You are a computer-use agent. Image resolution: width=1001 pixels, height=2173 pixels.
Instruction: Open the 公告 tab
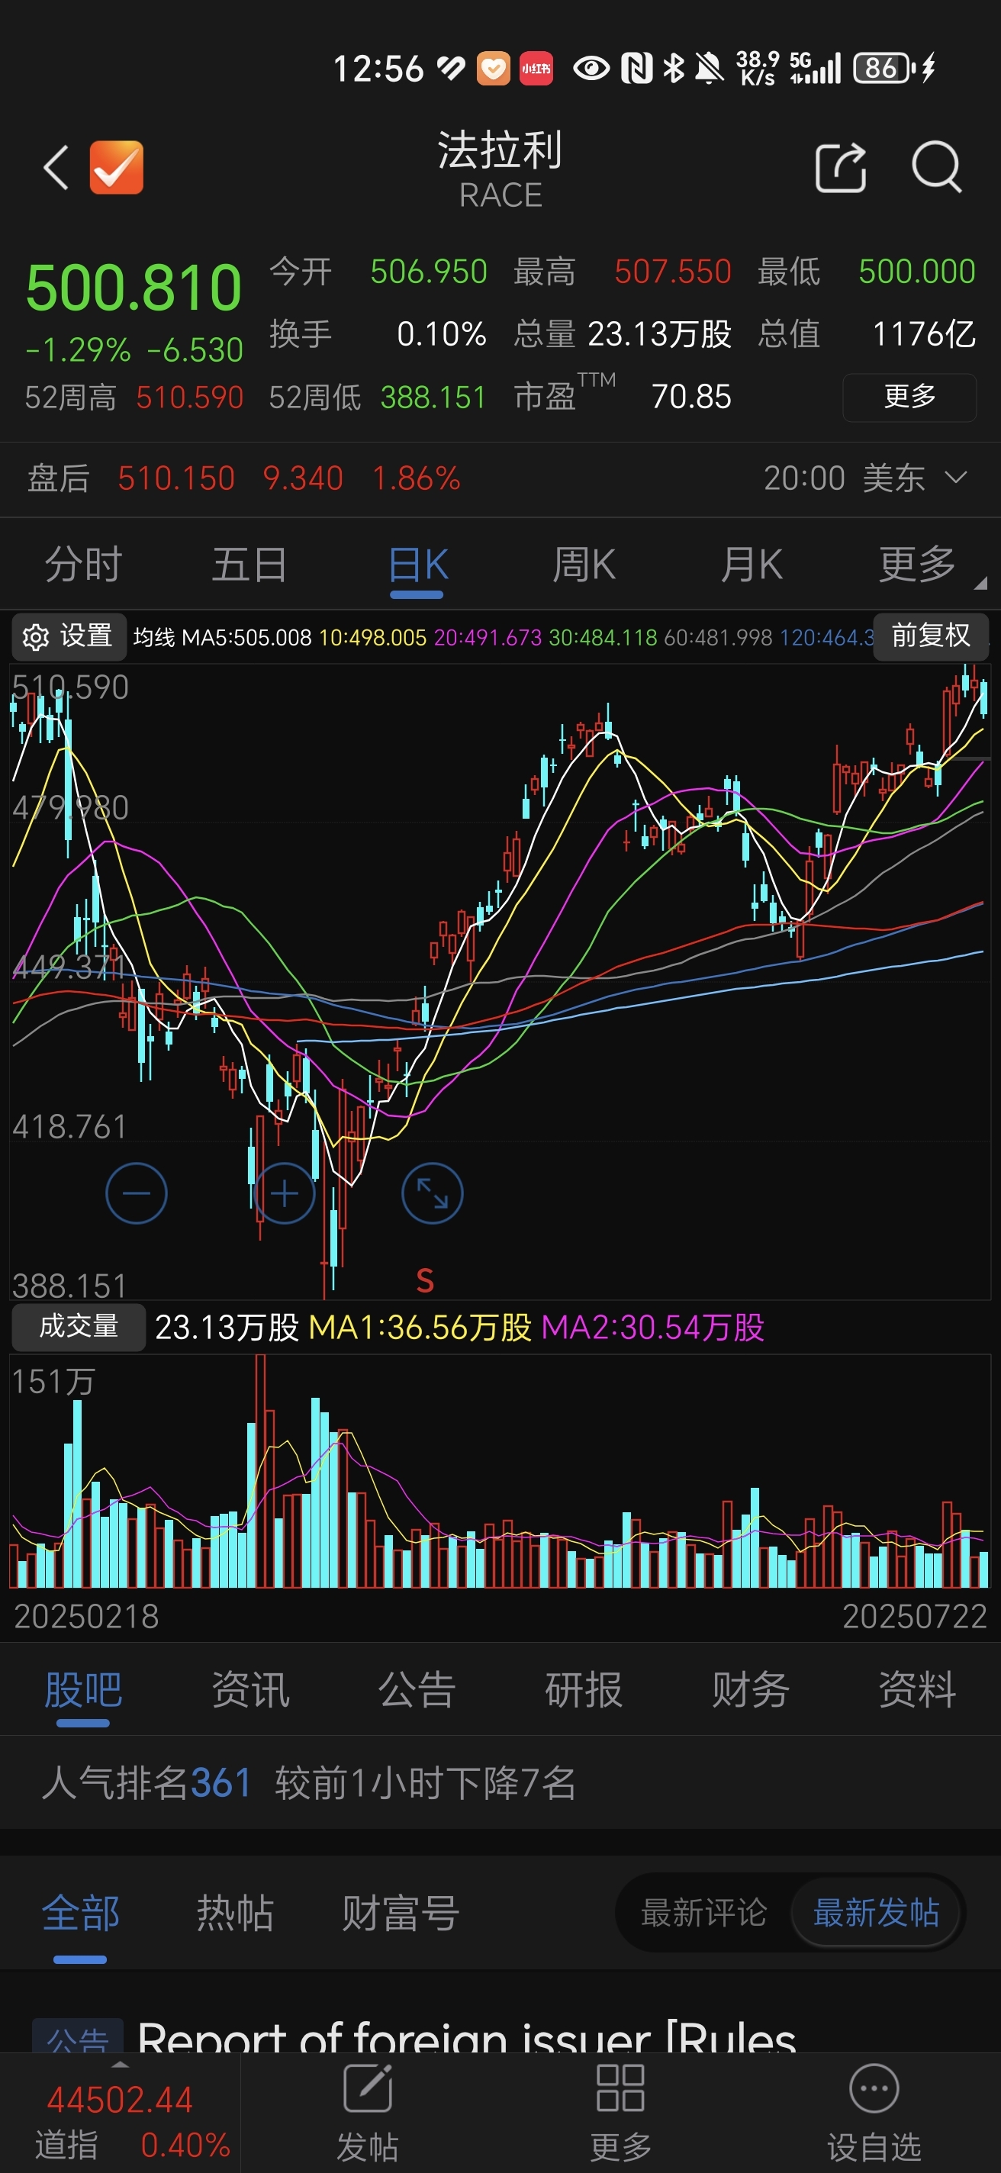click(x=417, y=1689)
